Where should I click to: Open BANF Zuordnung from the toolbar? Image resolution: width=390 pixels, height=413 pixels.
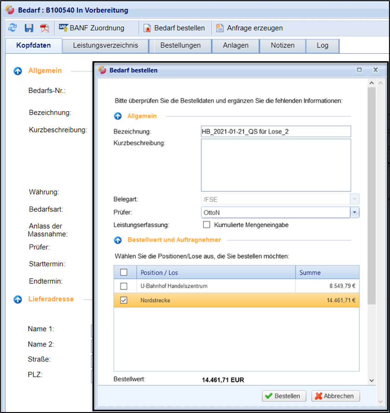click(92, 28)
